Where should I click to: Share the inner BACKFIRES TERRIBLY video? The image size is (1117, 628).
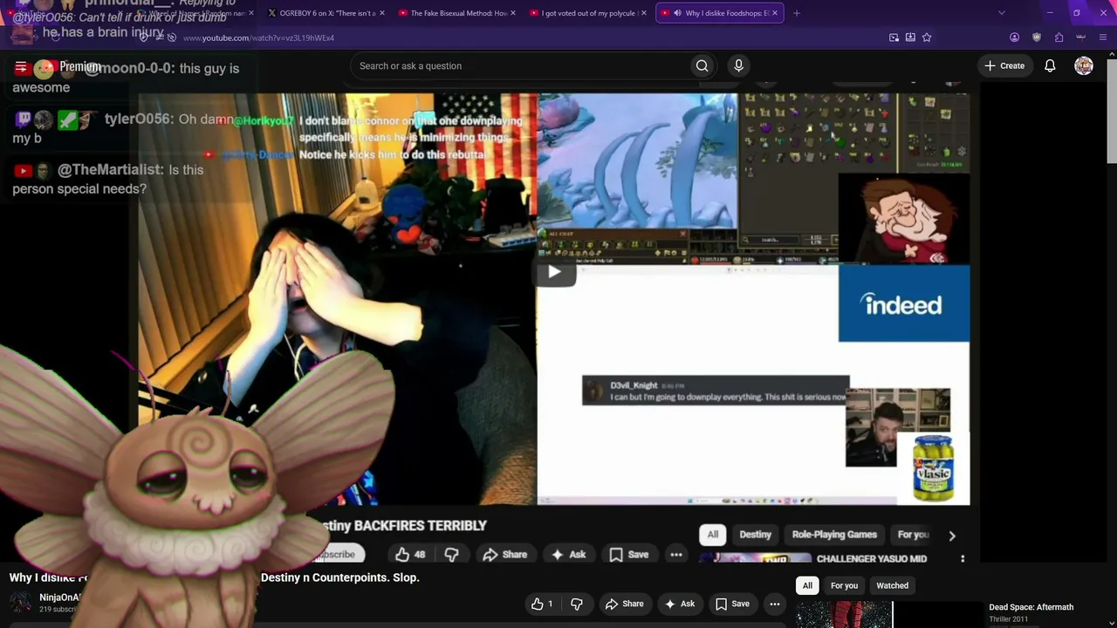(x=505, y=555)
